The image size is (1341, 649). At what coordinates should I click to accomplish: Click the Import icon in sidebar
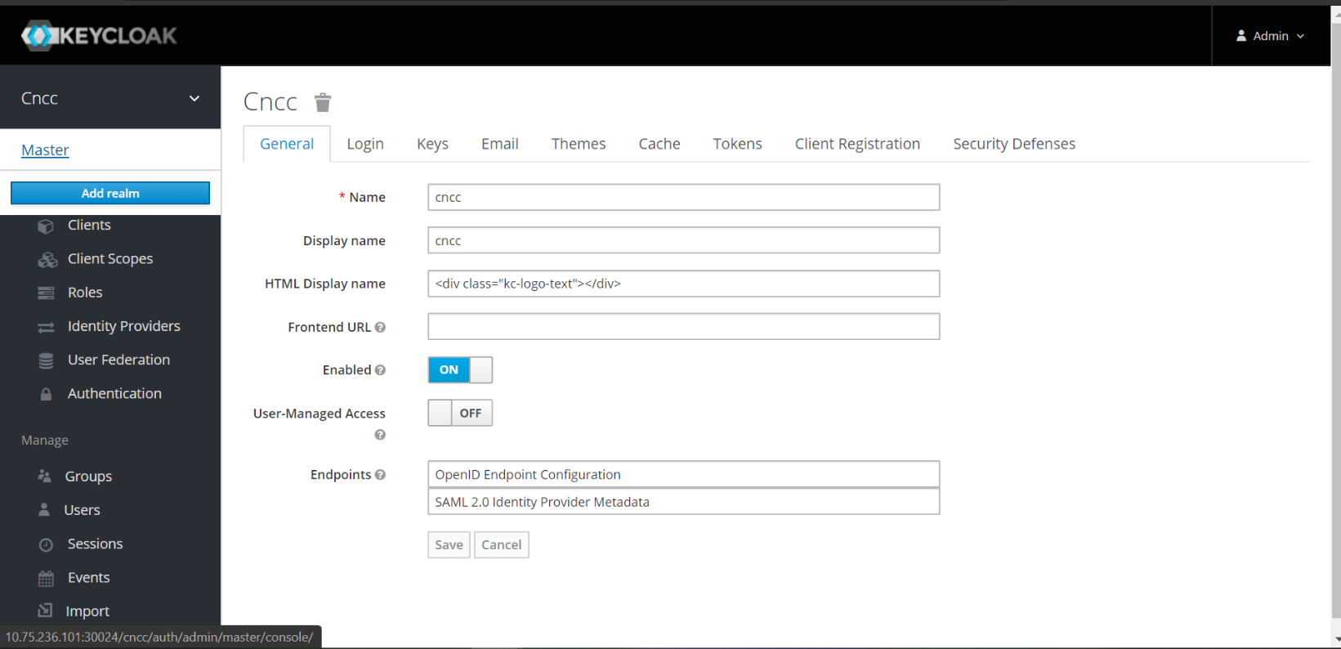[46, 611]
